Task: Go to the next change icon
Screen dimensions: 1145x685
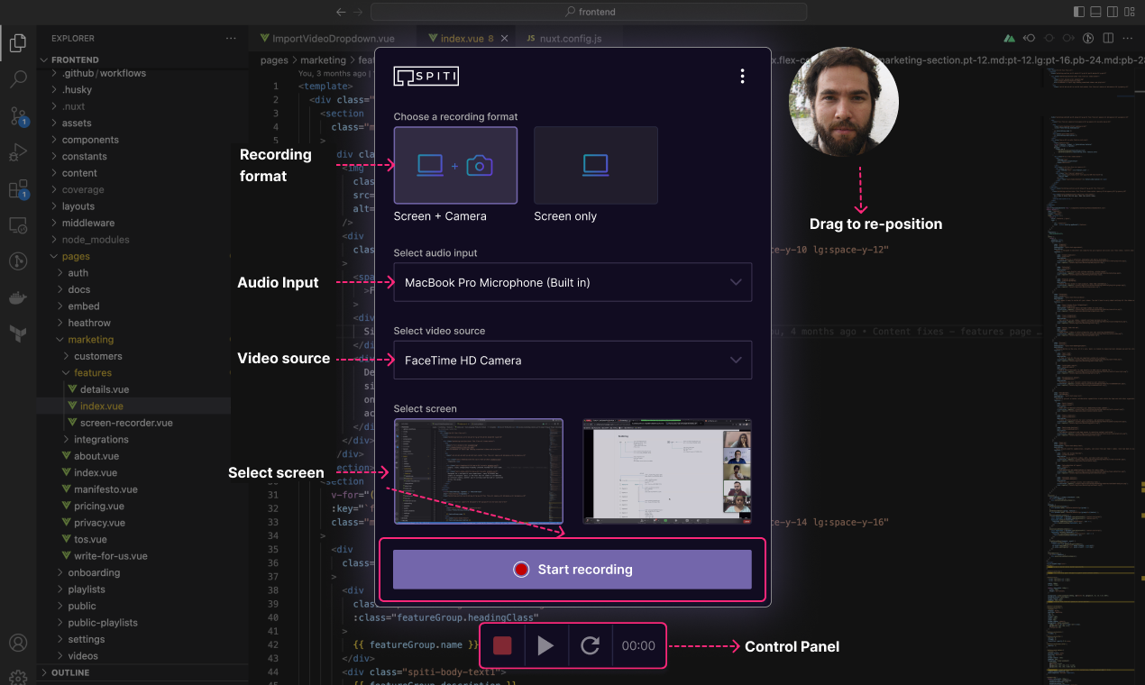Action: tap(1068, 39)
